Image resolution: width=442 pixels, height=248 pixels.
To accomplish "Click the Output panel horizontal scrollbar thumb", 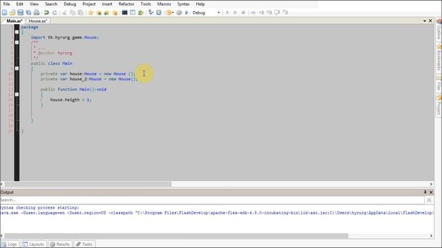I will pos(176,236).
